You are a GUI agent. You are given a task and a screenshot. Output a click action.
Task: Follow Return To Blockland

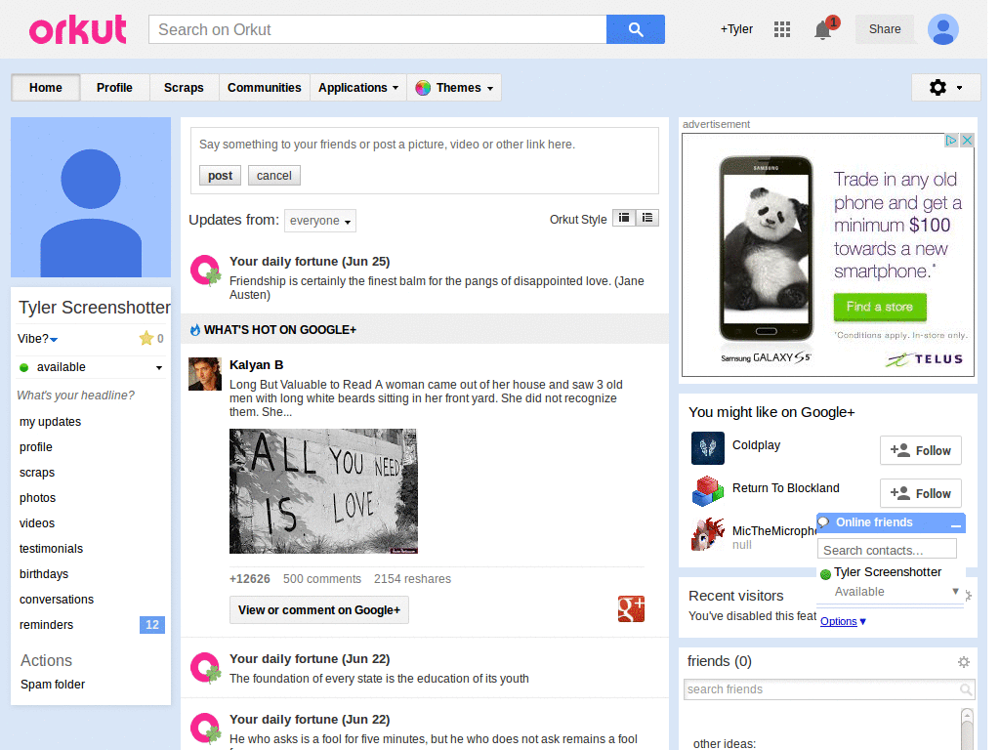tap(920, 493)
